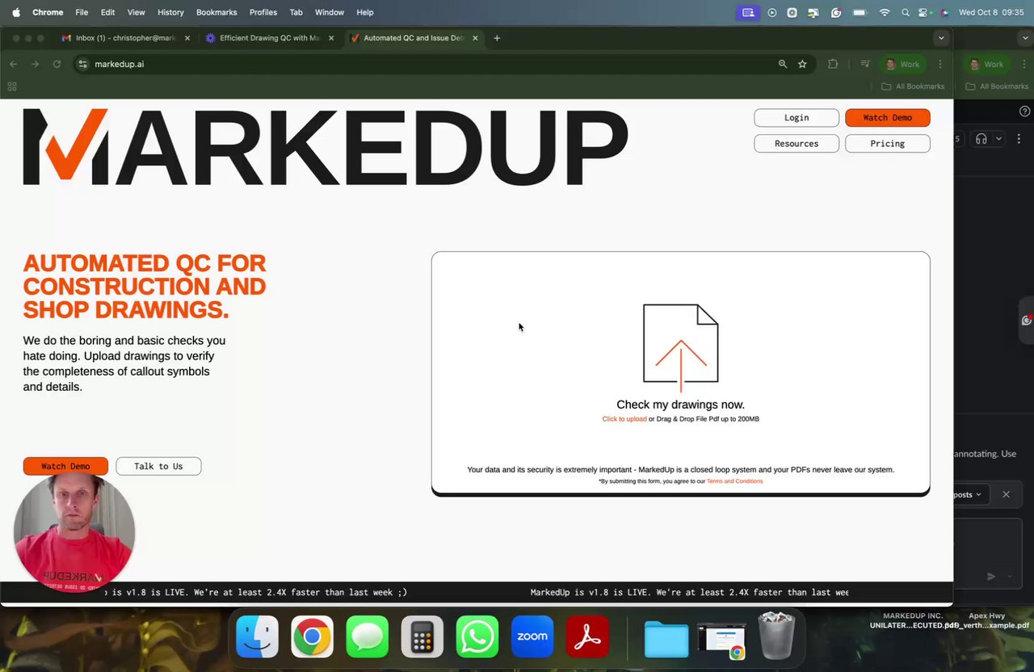Expand the huddle options chevron beside headphones

[998, 139]
